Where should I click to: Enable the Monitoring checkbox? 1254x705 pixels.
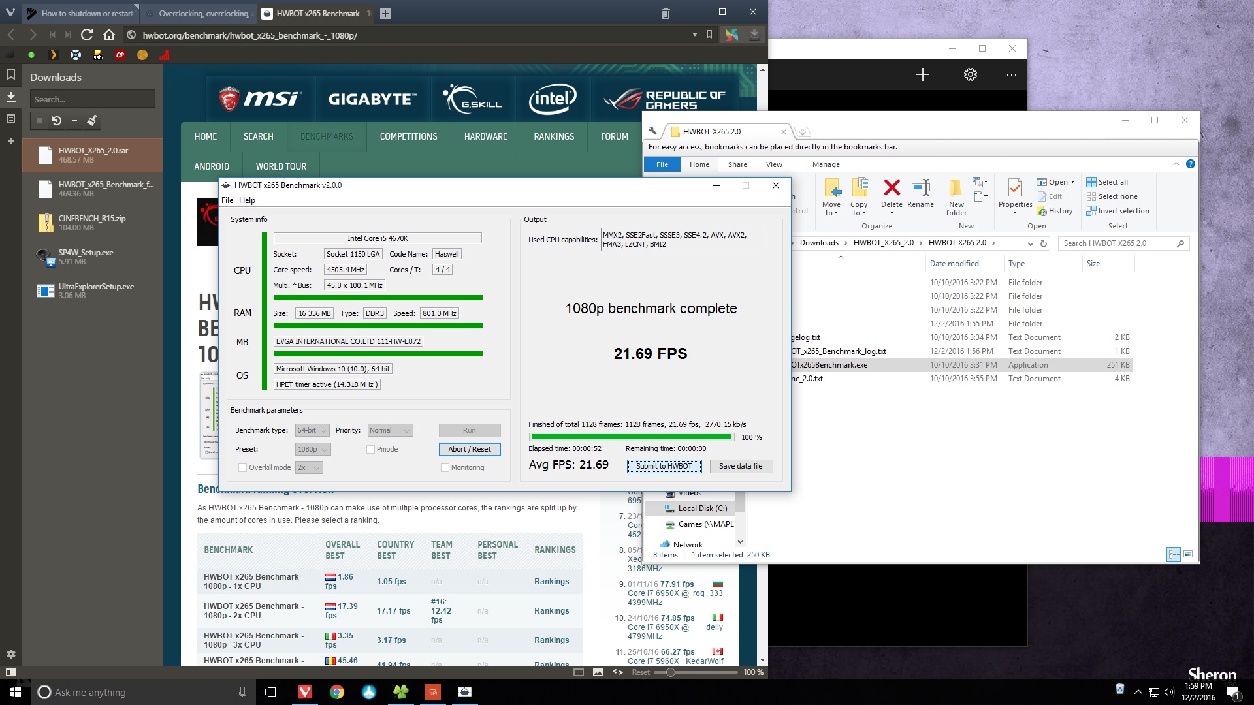445,467
